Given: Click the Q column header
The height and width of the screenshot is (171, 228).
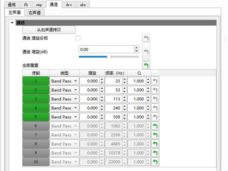Looking at the screenshot, I should (x=139, y=73).
